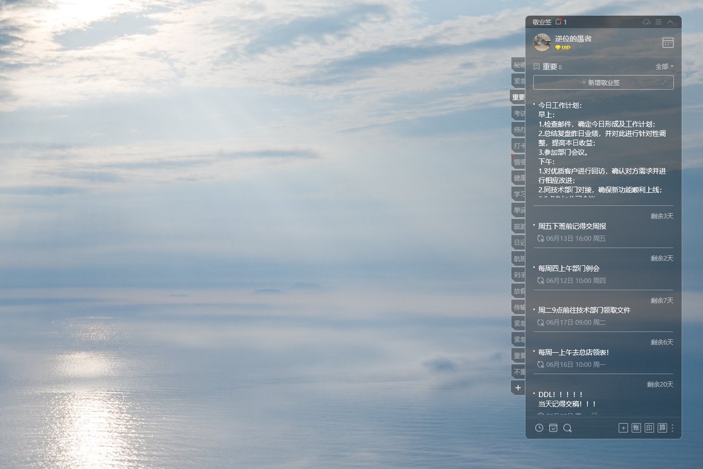This screenshot has height=469, width=703.
Task: Open the notification bell in title bar
Action: point(558,22)
